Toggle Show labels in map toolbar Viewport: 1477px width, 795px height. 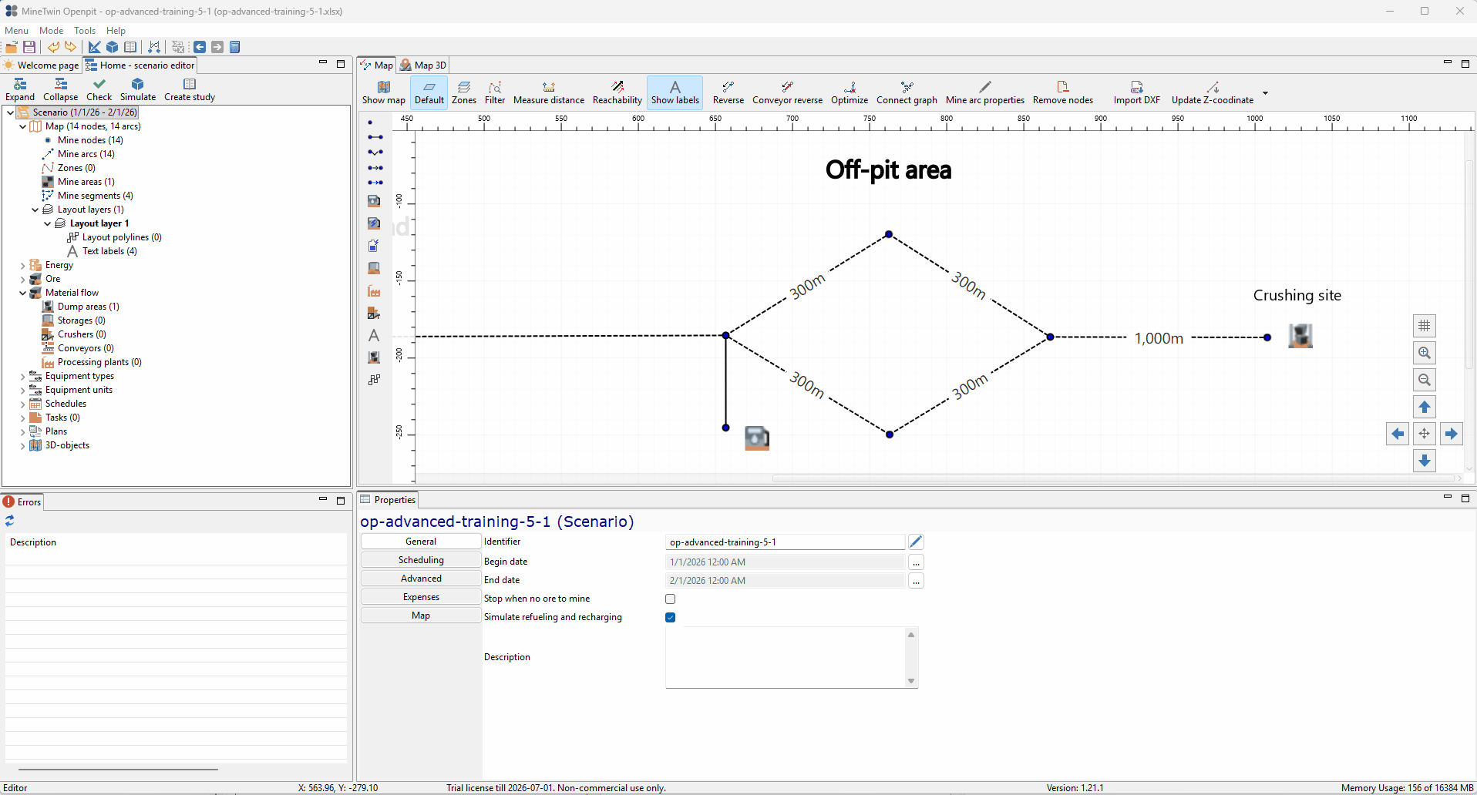tap(675, 92)
